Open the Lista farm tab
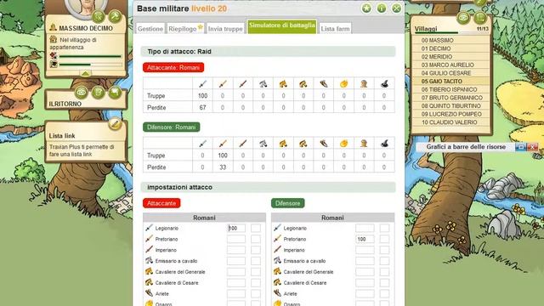The image size is (544, 306). (x=335, y=29)
